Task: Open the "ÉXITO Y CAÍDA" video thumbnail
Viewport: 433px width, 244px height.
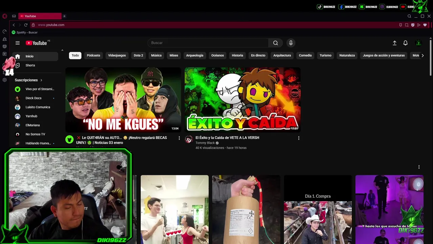Action: point(243,100)
